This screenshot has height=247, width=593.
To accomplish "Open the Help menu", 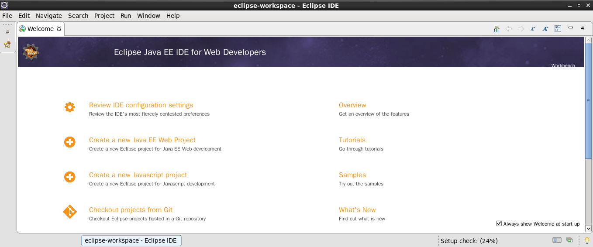I will coord(173,16).
